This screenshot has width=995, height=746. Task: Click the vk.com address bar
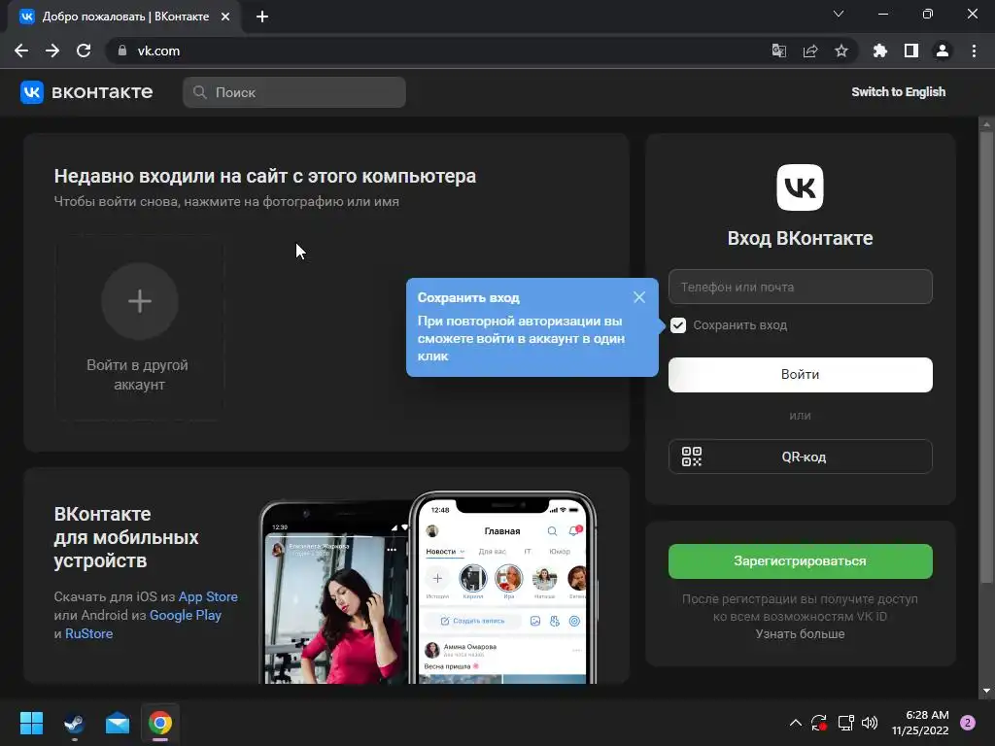(438, 51)
